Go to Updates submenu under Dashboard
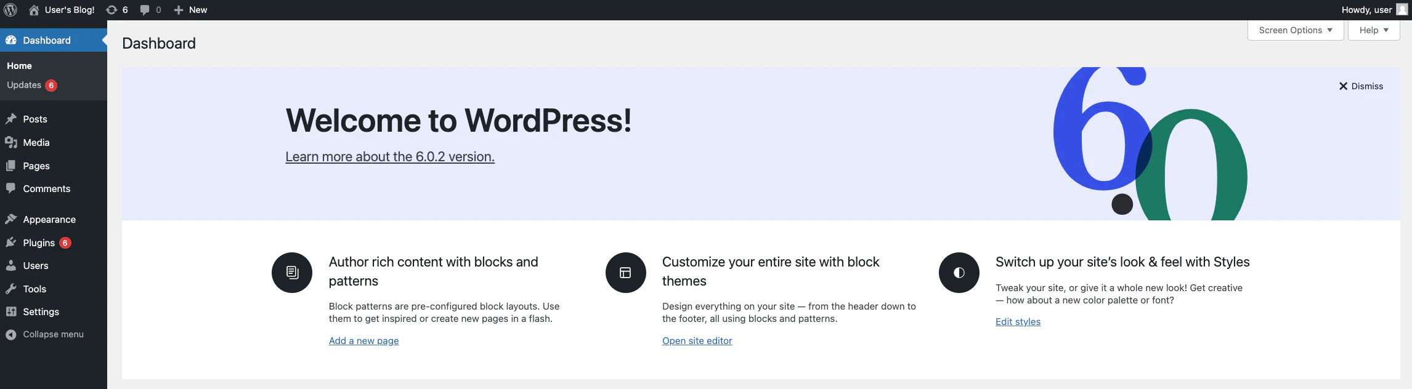The height and width of the screenshot is (389, 1412). tap(24, 85)
